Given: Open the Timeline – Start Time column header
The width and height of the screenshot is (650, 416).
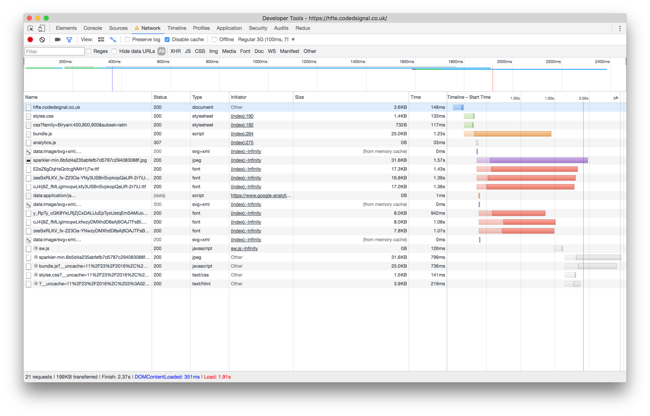Looking at the screenshot, I should click(469, 97).
